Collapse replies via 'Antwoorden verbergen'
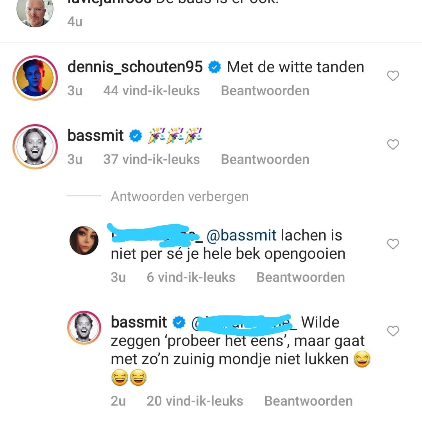Image resolution: width=422 pixels, height=422 pixels. [x=180, y=196]
